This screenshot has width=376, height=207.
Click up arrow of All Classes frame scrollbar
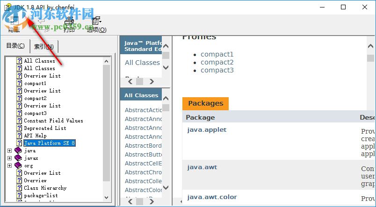pyautogui.click(x=166, y=98)
